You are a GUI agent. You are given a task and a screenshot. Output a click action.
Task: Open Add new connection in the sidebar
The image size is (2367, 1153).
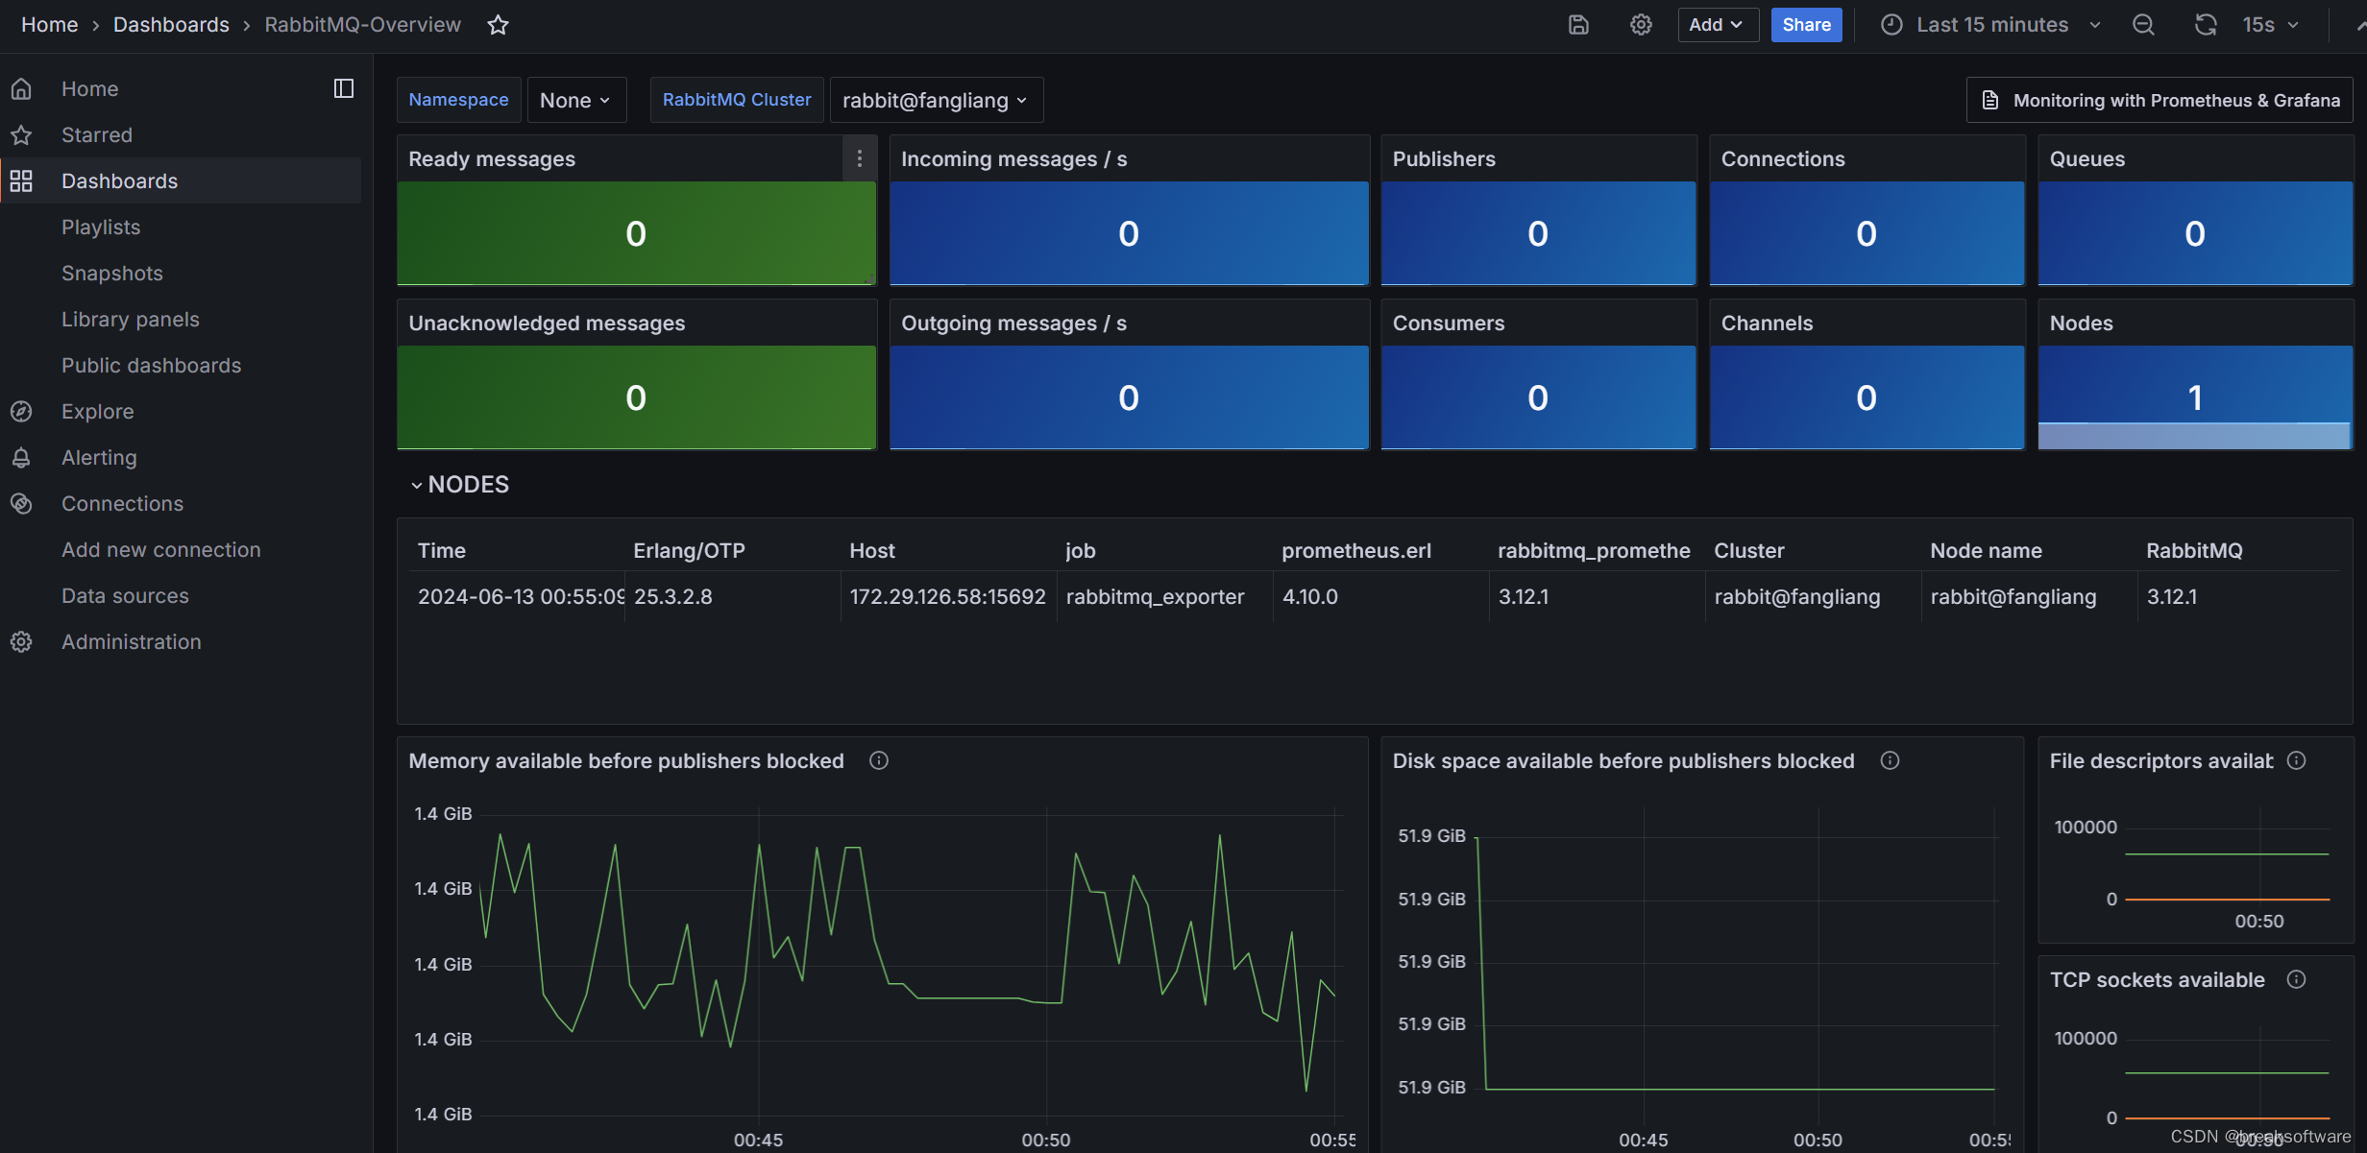[161, 550]
